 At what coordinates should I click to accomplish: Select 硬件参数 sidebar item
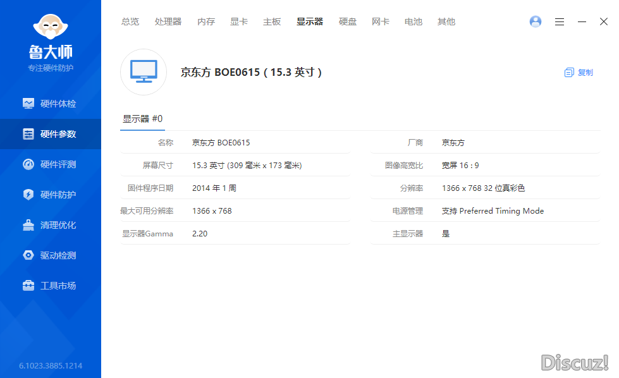pos(51,134)
